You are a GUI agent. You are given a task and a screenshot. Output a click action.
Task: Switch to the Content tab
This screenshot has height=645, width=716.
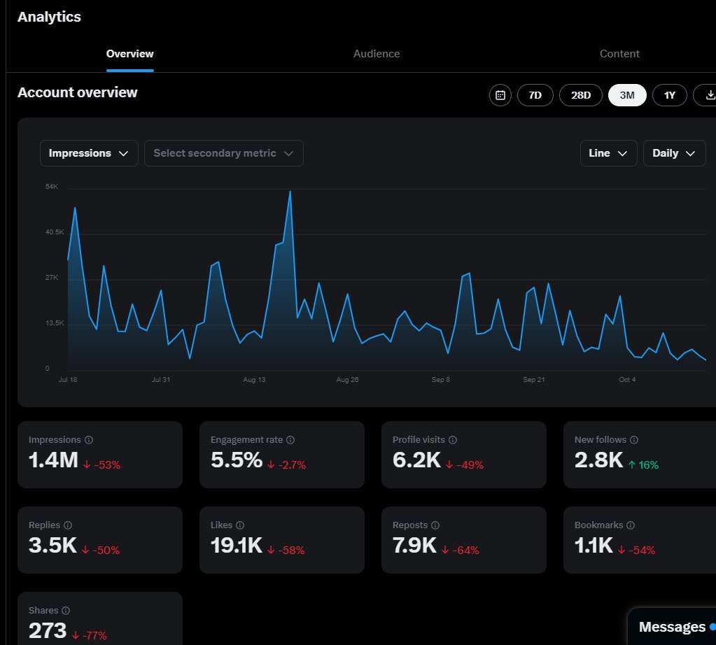(619, 54)
